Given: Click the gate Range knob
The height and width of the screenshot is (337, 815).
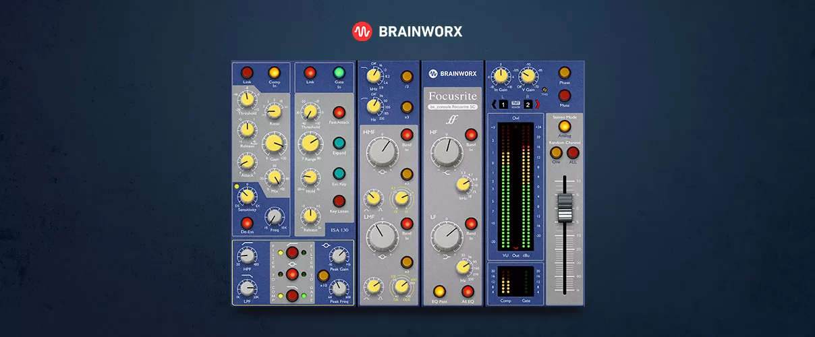Looking at the screenshot, I should [310, 143].
